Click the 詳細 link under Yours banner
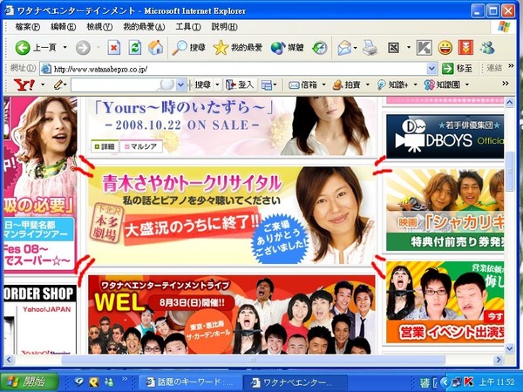Image resolution: width=523 pixels, height=392 pixels. click(105, 146)
